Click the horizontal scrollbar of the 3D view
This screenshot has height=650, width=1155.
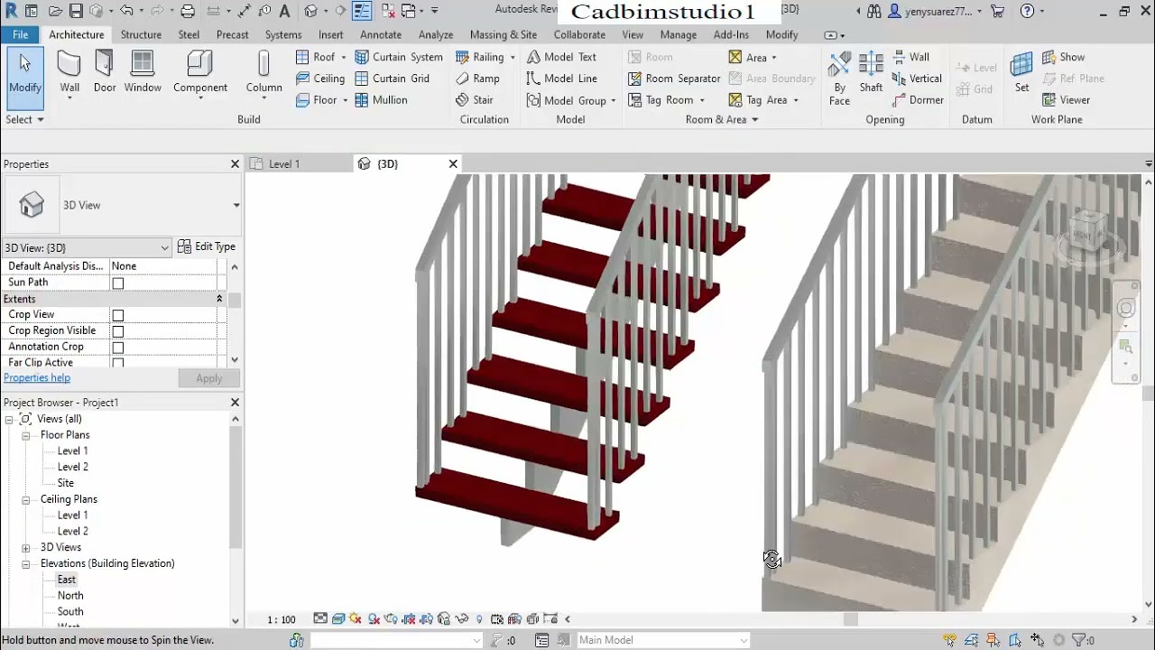click(850, 619)
